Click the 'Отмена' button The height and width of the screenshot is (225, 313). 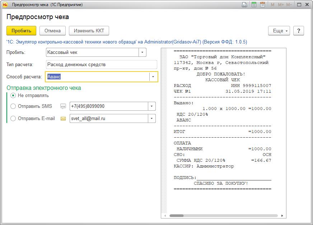pyautogui.click(x=52, y=31)
